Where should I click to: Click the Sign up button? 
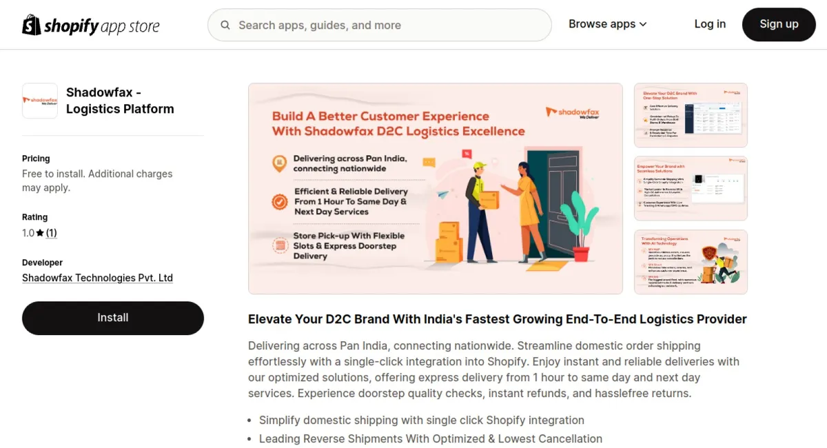tap(779, 24)
